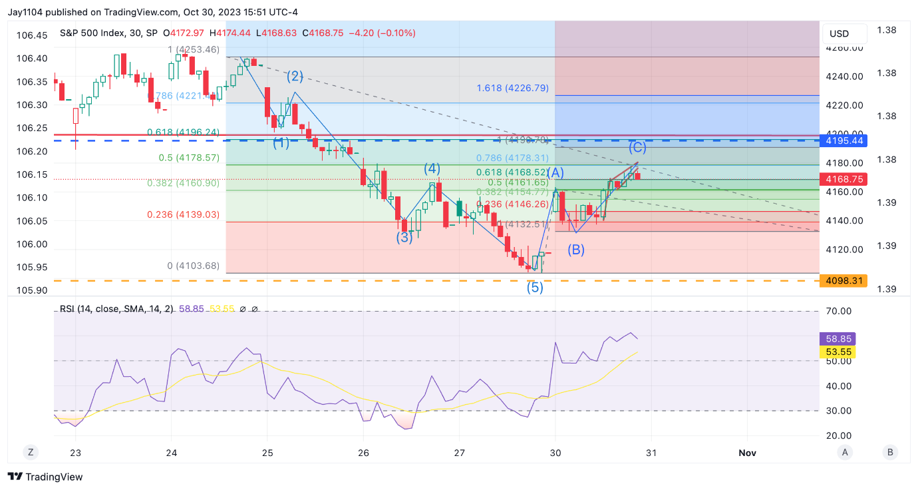Screen dimensions: 918x490
Task: Select the 0.382 (4154.77) Fibonacci label
Action: click(x=513, y=192)
